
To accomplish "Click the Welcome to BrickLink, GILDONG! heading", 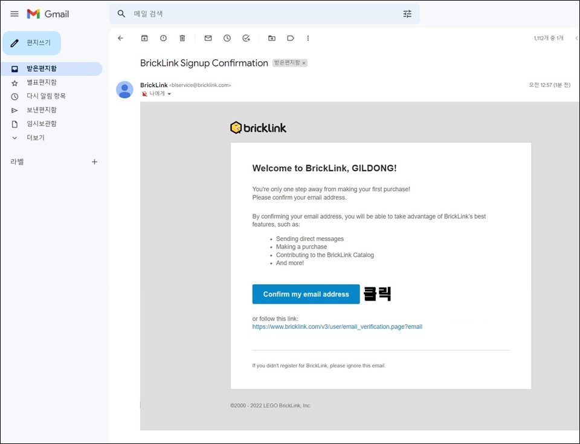I will pyautogui.click(x=324, y=168).
